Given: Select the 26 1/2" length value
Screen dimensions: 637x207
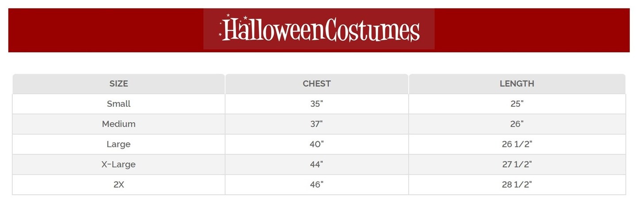Looking at the screenshot, I should (x=517, y=144).
